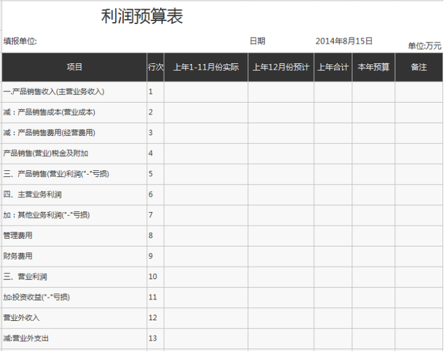Select the 上年1-11月份实际 header cell
This screenshot has height=351, width=445.
[206, 67]
